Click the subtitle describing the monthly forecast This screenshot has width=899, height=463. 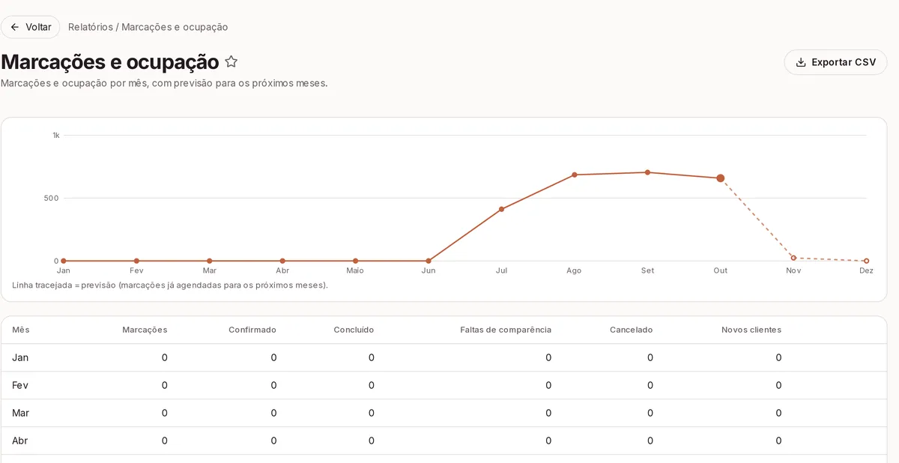[164, 83]
